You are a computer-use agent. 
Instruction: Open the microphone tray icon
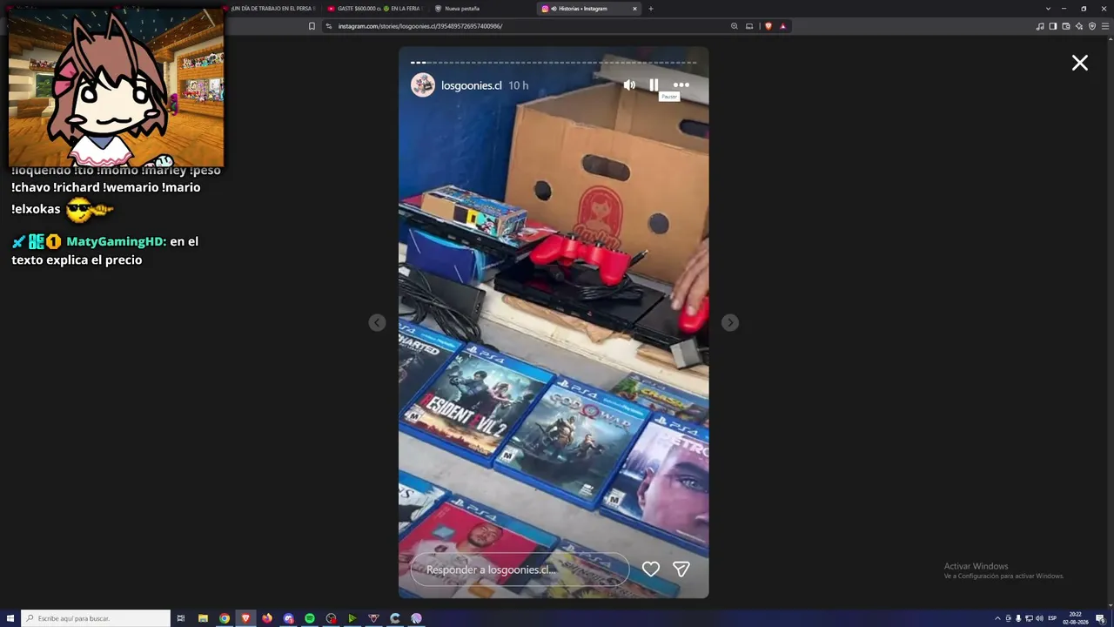click(x=1018, y=618)
